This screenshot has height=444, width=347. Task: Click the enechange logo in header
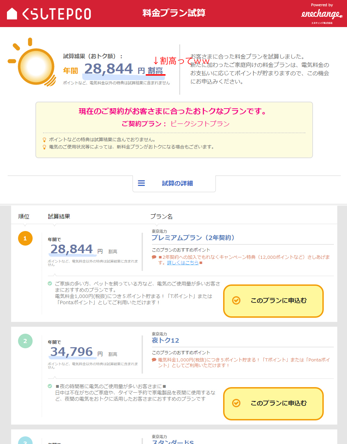pyautogui.click(x=321, y=14)
